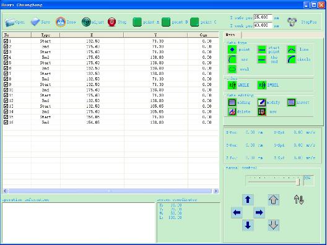Select the Zero home icon
The width and height of the screenshot is (327, 245).
click(x=61, y=22)
